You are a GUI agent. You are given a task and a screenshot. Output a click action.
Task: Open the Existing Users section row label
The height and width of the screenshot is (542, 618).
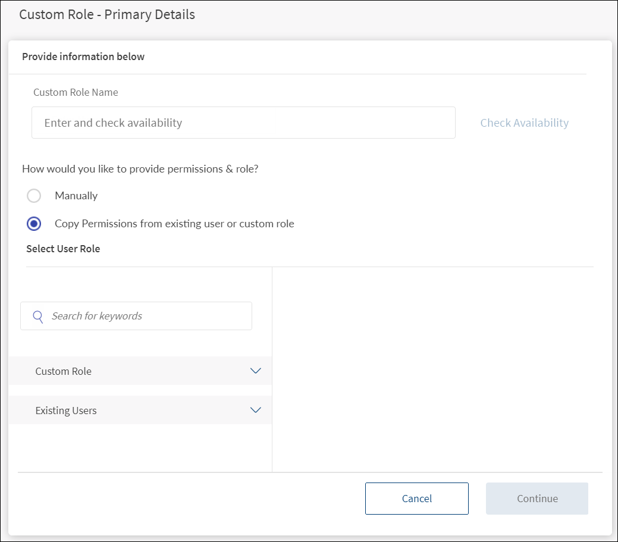[66, 411]
